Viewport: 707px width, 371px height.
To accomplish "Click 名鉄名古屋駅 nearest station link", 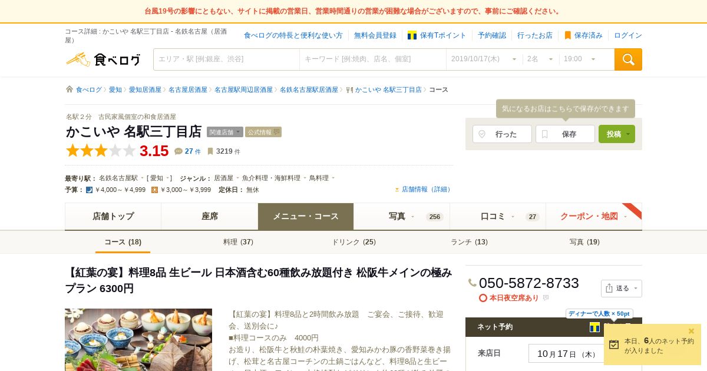I will tap(118, 178).
